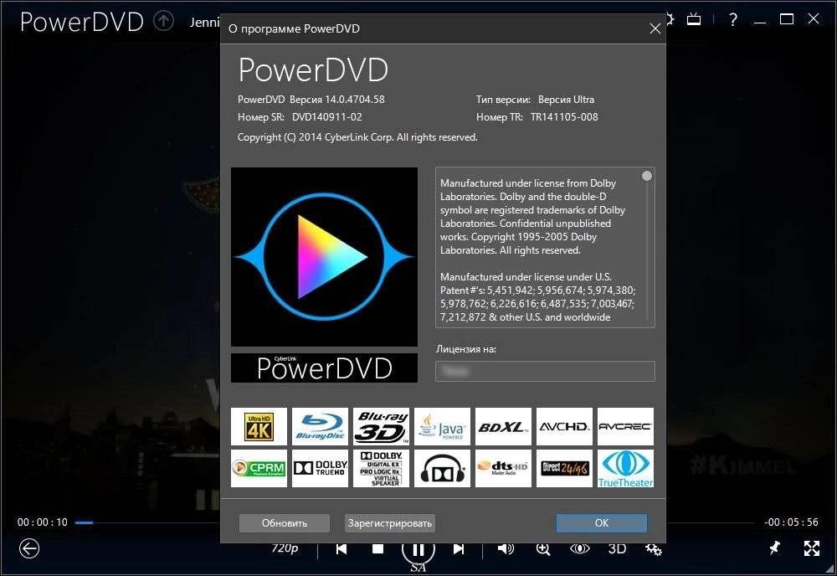The width and height of the screenshot is (837, 576).
Task: Click the SR number DVD140911-02
Action: point(326,117)
